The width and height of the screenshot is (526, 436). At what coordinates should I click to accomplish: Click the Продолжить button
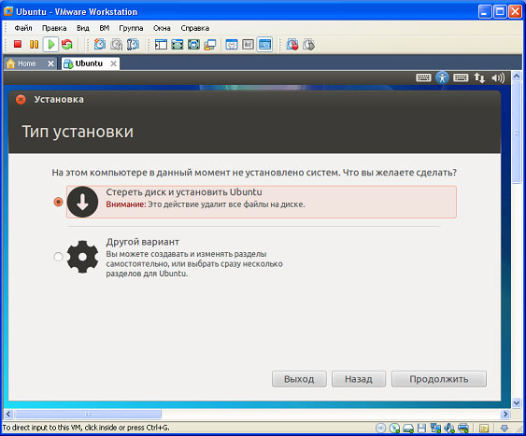pyautogui.click(x=439, y=379)
